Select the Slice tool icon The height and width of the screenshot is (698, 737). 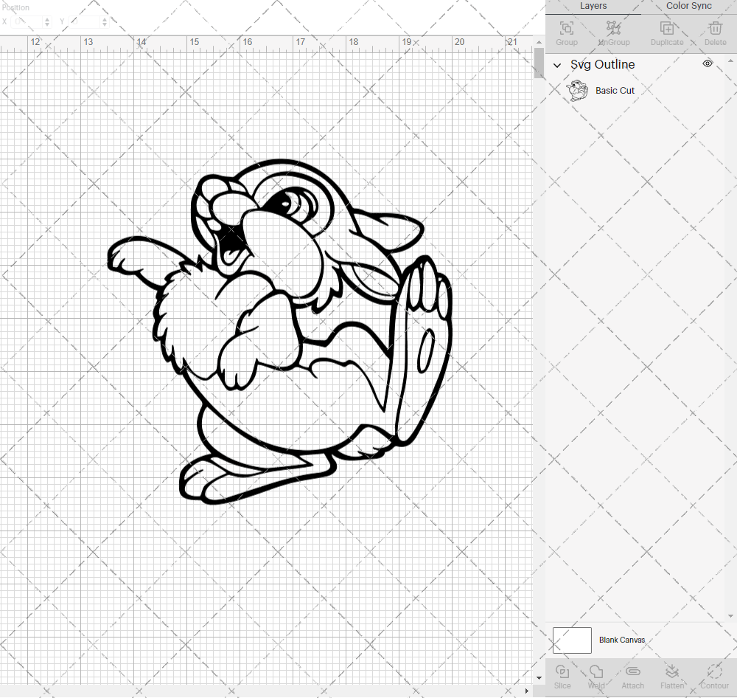(562, 671)
